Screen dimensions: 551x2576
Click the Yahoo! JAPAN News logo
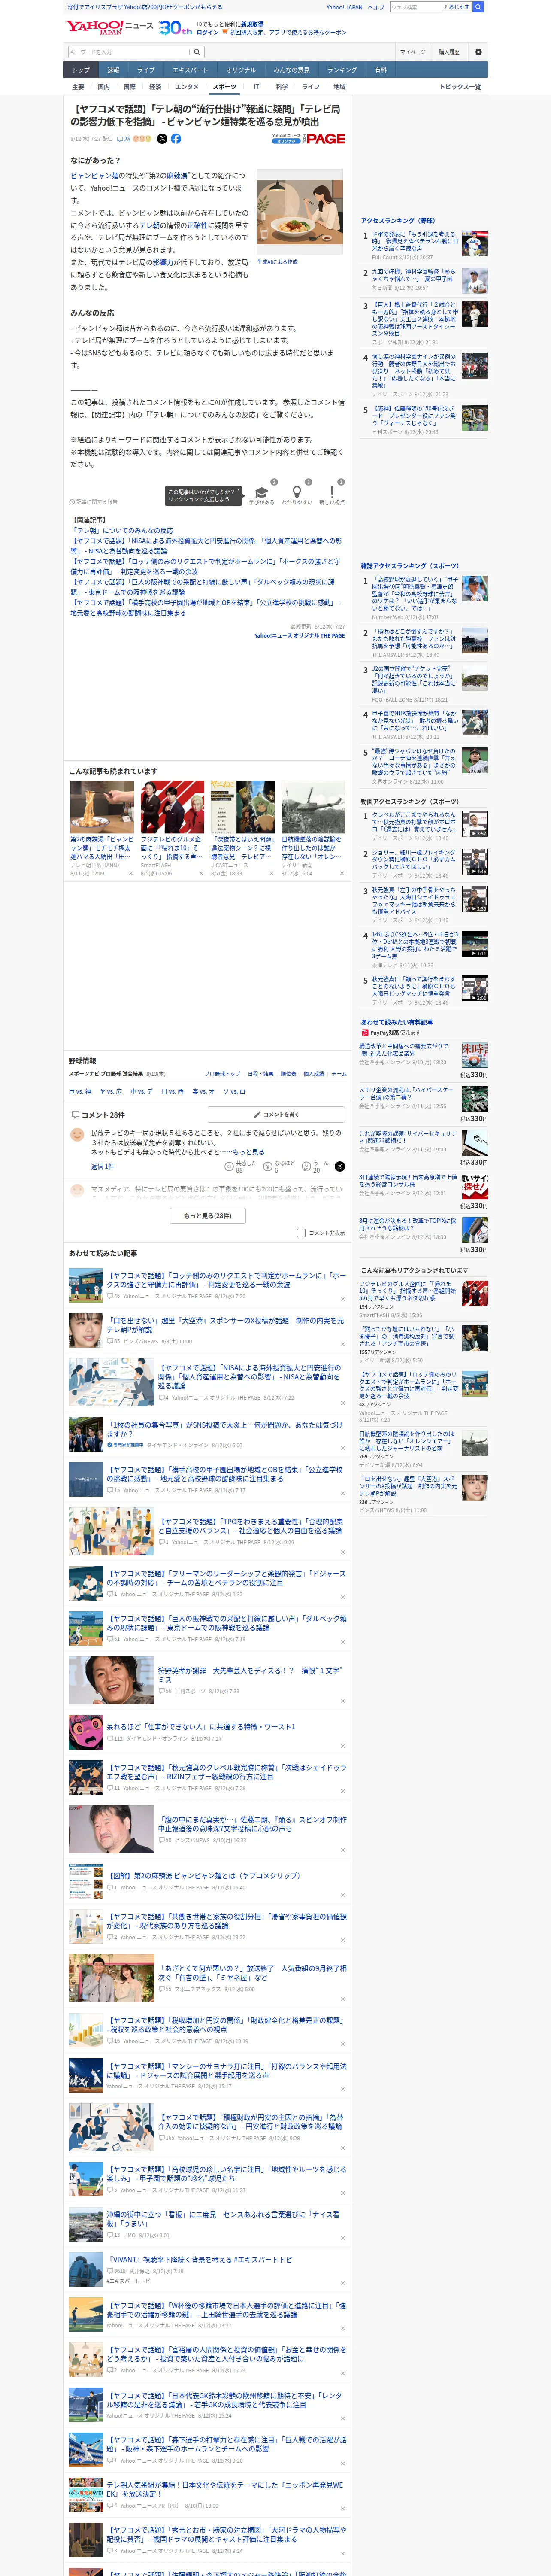point(110,27)
